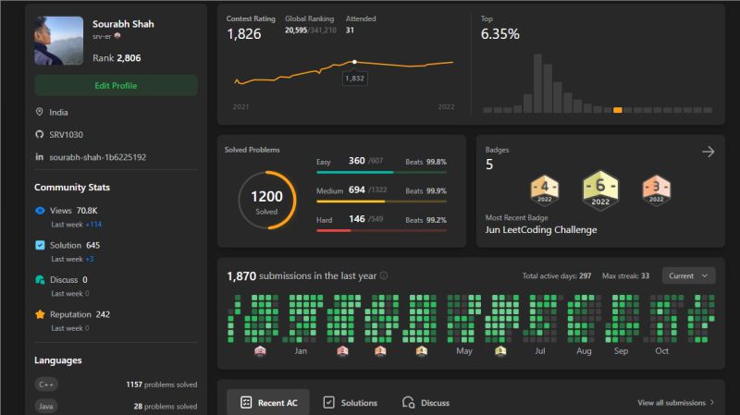Click the heatmap badge icon just left of May
Image resolution: width=740 pixels, height=415 pixels.
click(x=422, y=351)
